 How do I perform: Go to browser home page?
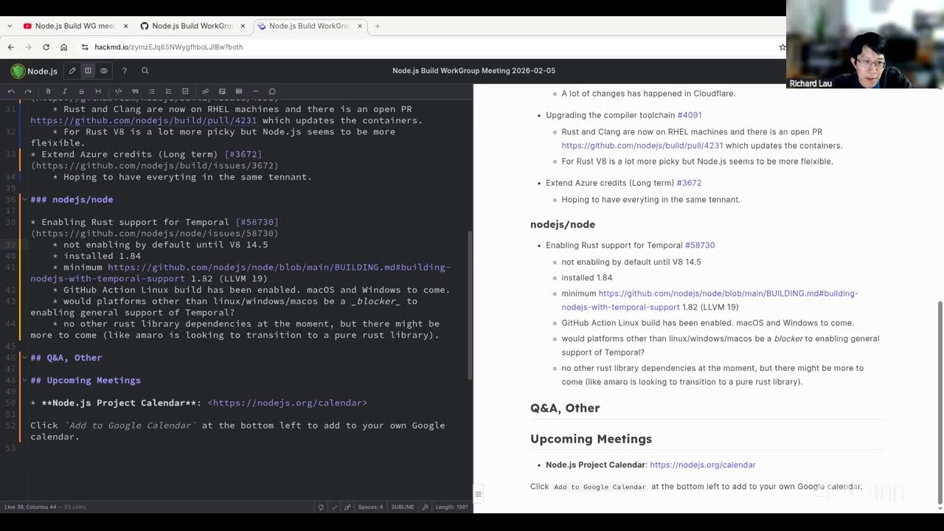[63, 47]
